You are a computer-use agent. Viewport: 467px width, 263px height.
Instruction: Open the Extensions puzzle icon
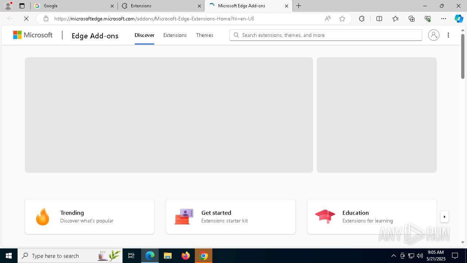[x=362, y=19]
